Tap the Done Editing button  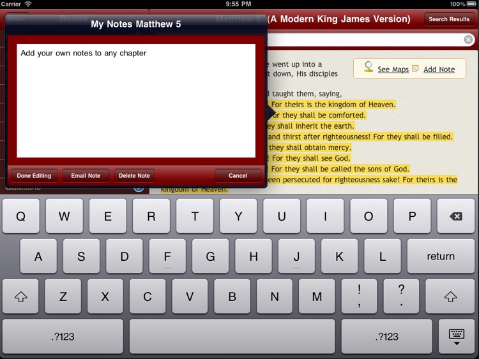(x=34, y=176)
